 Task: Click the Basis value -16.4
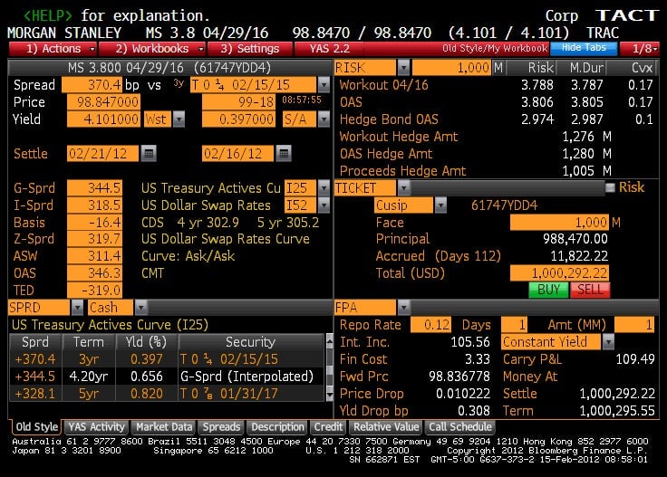pos(94,222)
